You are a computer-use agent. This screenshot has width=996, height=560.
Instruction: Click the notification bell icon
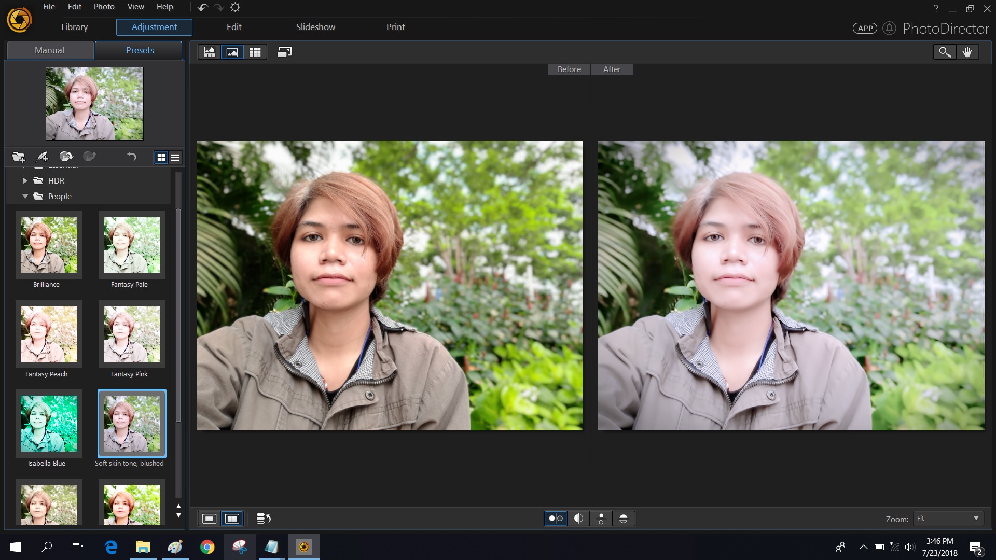pyautogui.click(x=889, y=28)
